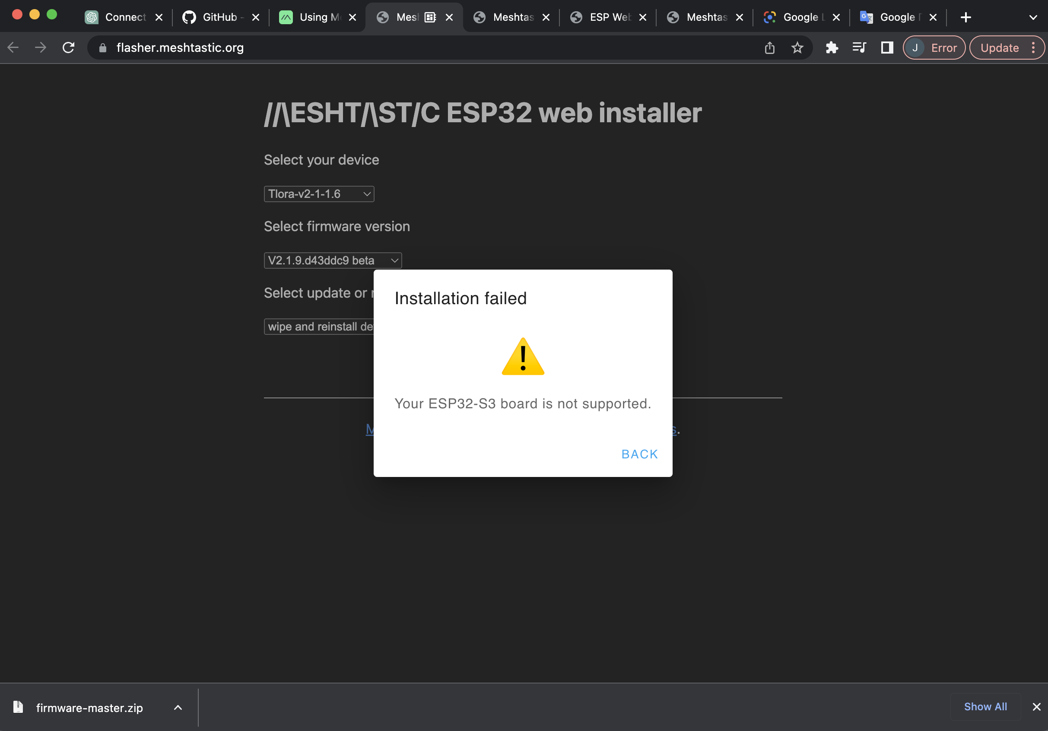1048x731 pixels.
Task: Click the BACK link in the dialog
Action: pos(639,454)
